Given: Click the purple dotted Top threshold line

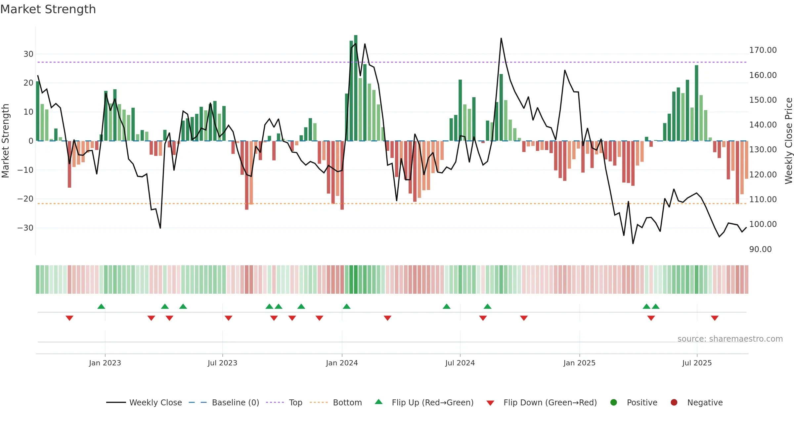Looking at the screenshot, I should pos(392,62).
